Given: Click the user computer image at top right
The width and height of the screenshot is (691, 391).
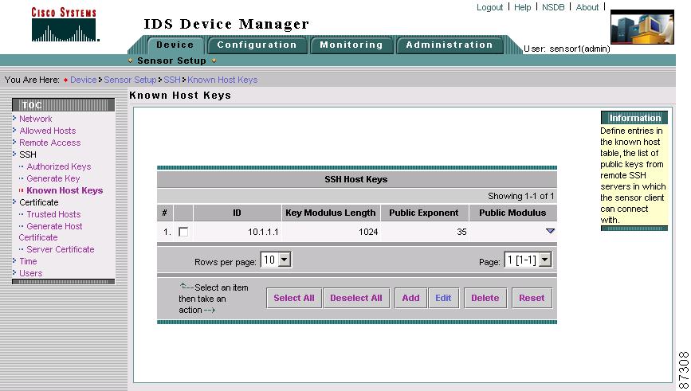Looking at the screenshot, I should (642, 27).
